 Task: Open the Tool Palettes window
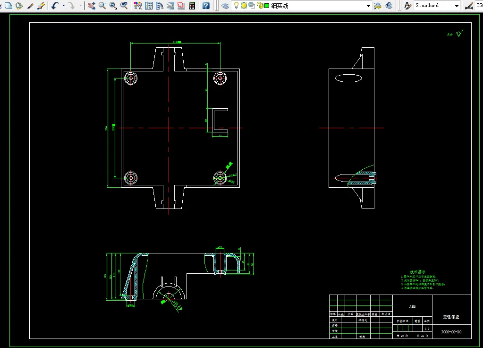point(159,6)
